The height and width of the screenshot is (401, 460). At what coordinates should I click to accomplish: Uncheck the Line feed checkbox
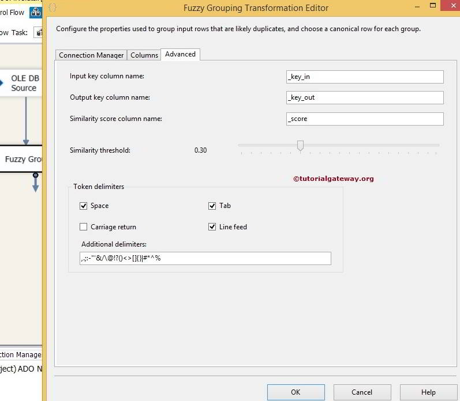212,227
